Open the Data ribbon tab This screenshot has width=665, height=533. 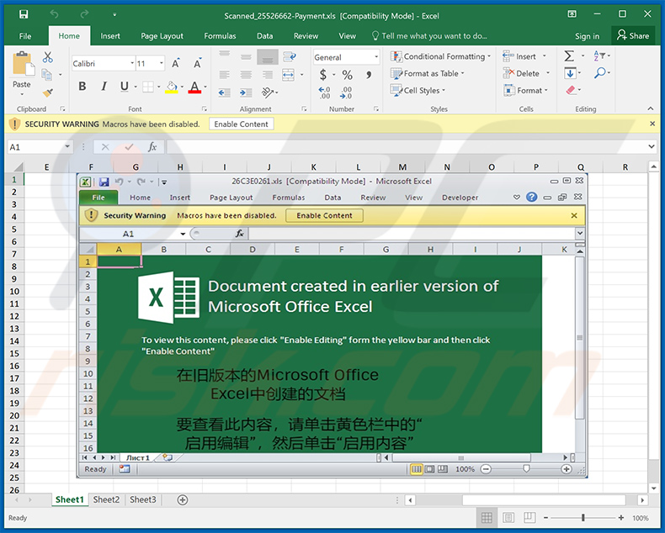tap(264, 36)
